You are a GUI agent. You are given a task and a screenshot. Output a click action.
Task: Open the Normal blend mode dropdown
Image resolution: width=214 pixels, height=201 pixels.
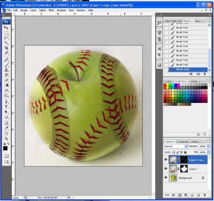176,146
